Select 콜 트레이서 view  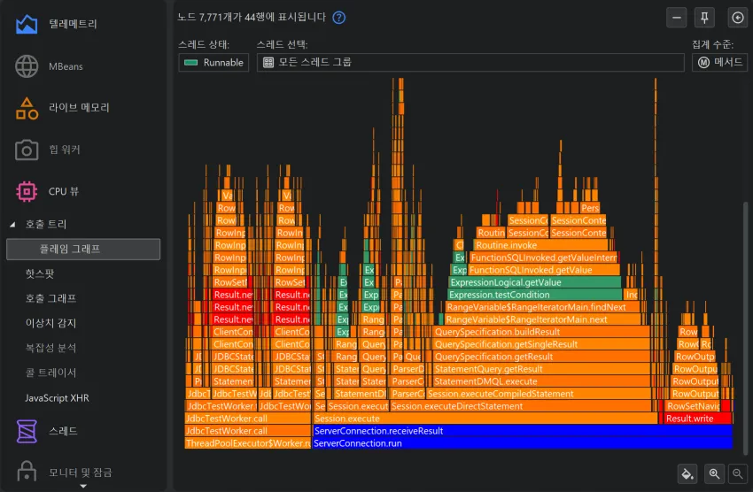pos(50,373)
